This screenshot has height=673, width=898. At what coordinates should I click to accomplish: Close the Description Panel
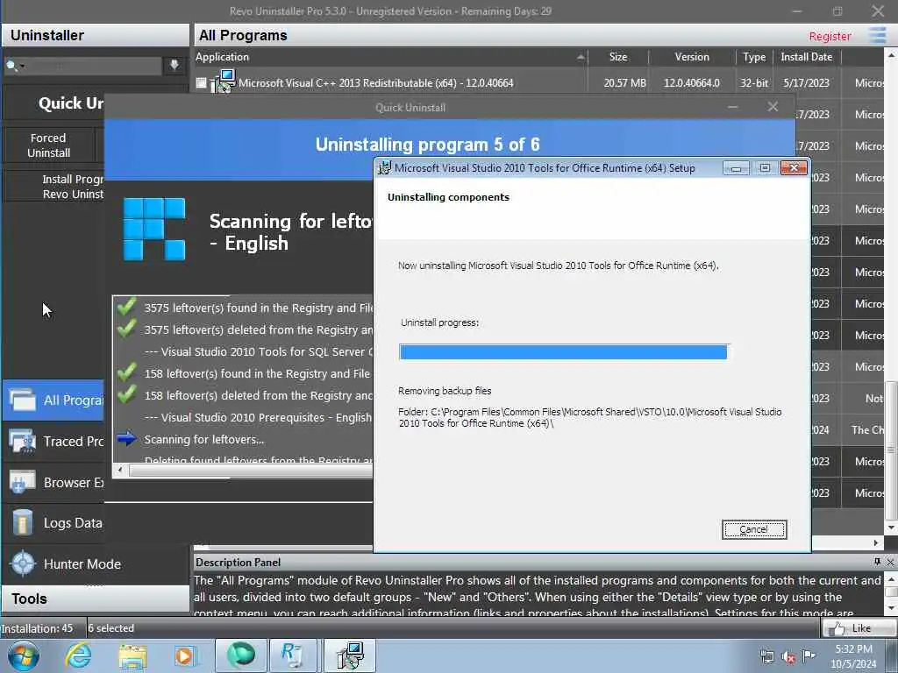[890, 562]
